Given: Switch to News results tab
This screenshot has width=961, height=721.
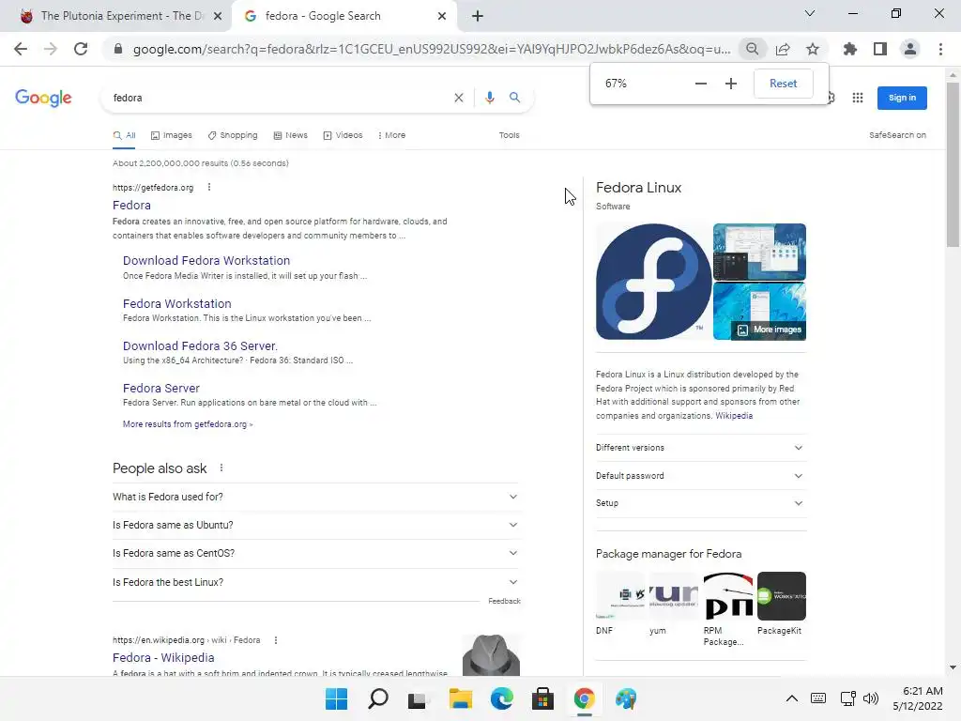Looking at the screenshot, I should (x=291, y=135).
